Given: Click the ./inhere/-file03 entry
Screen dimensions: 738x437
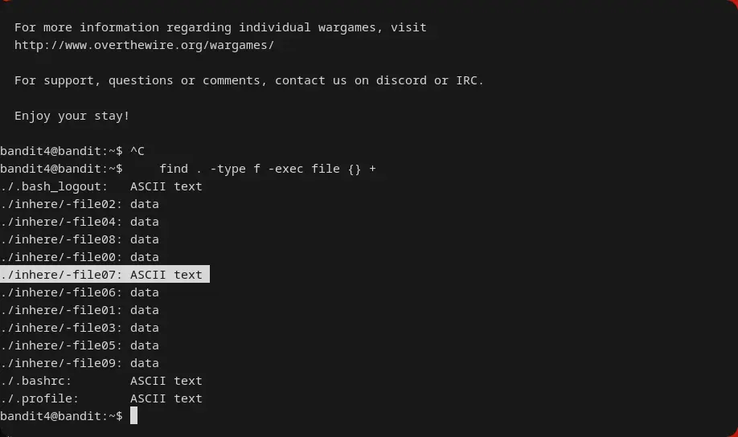Looking at the screenshot, I should click(80, 328).
